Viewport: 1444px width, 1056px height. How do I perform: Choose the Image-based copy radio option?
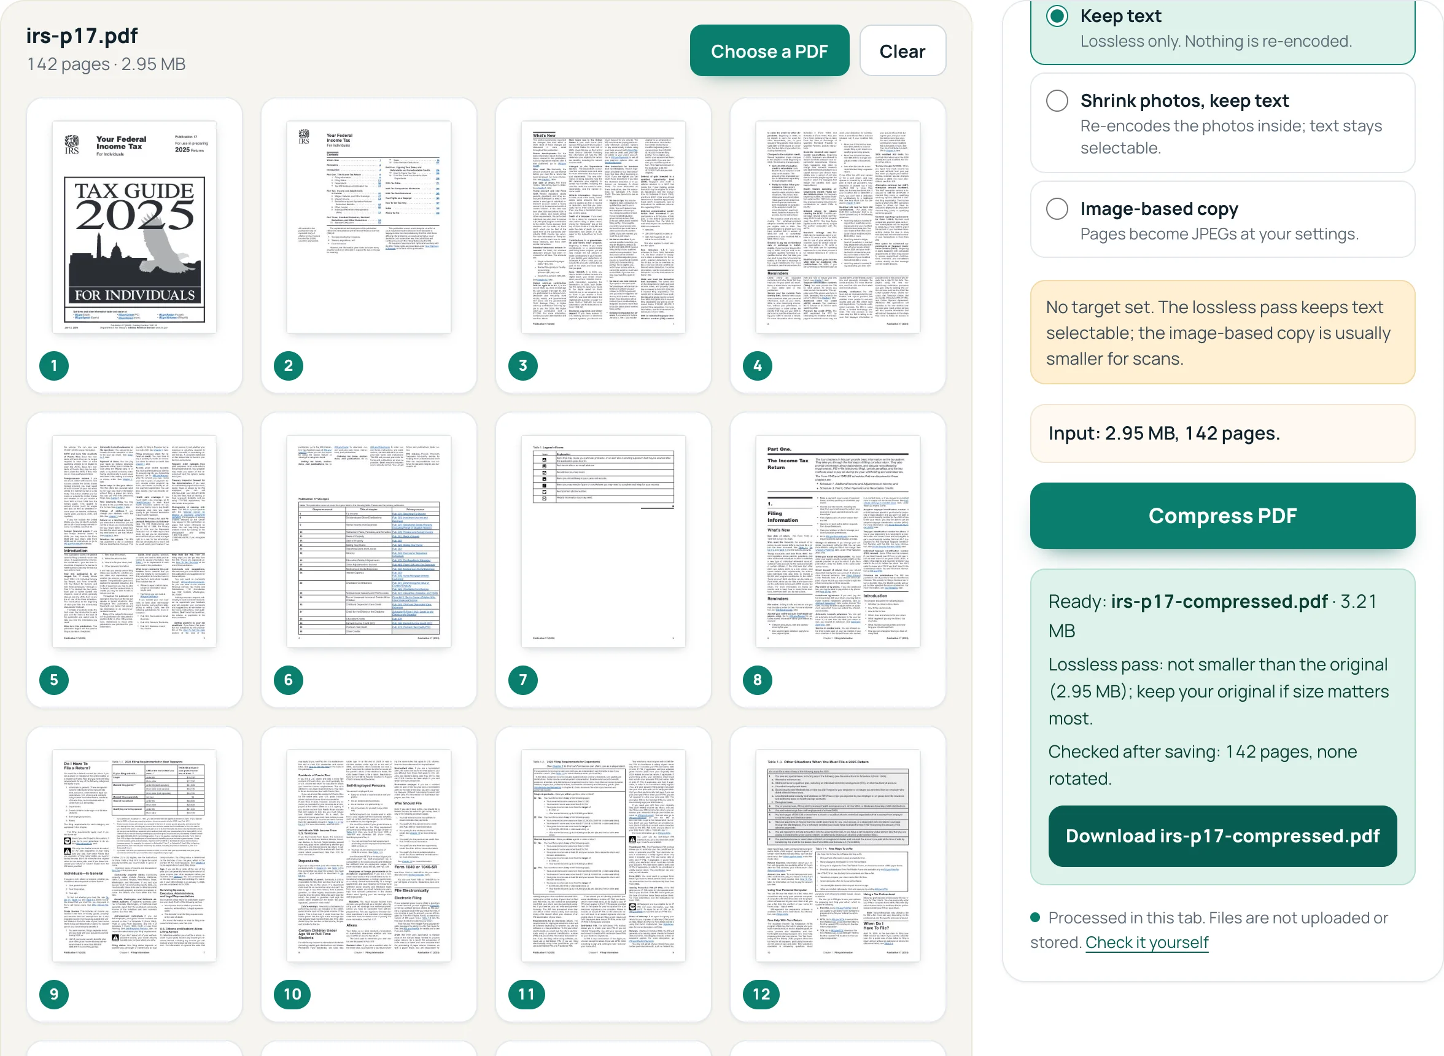tap(1057, 208)
